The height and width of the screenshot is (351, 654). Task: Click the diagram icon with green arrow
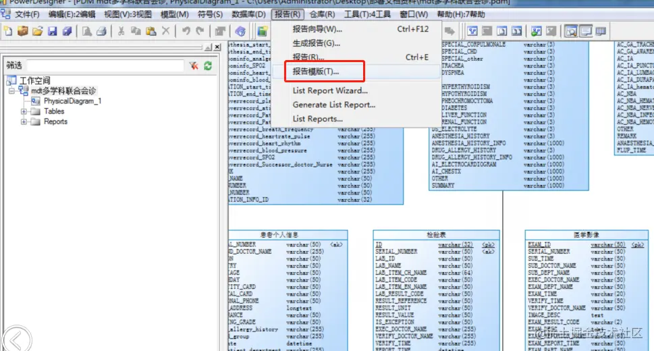[536, 31]
